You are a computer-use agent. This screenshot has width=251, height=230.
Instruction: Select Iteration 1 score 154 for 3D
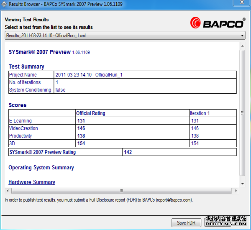click(x=195, y=143)
